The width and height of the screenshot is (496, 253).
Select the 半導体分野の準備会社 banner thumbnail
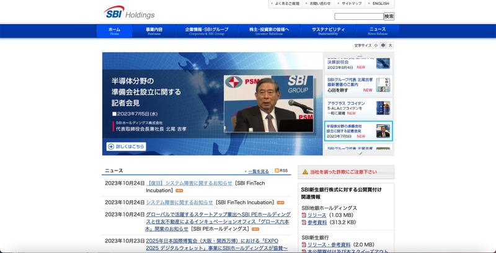pos(358,131)
